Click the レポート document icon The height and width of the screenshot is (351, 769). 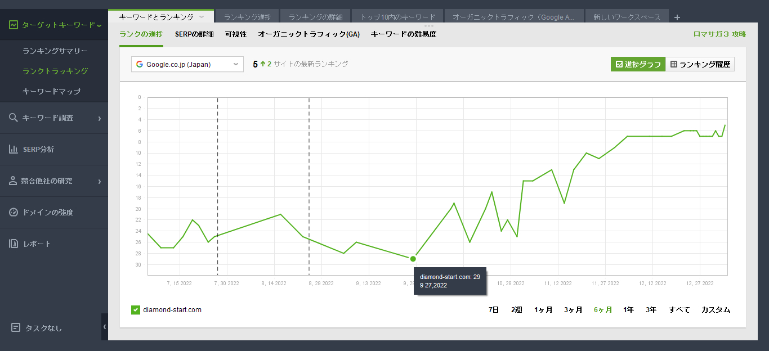pyautogui.click(x=14, y=244)
